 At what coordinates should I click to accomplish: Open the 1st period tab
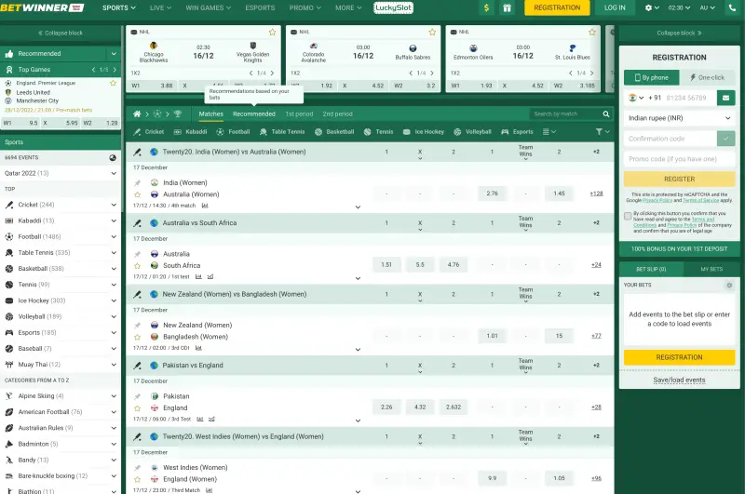tap(299, 113)
